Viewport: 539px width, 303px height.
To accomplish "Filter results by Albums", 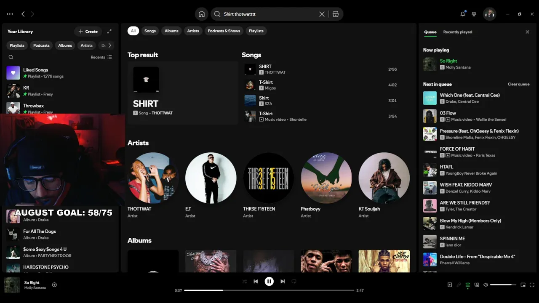I will pos(171,31).
